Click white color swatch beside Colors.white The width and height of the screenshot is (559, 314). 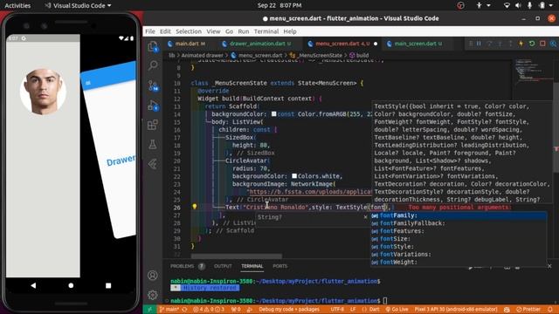tap(294, 176)
